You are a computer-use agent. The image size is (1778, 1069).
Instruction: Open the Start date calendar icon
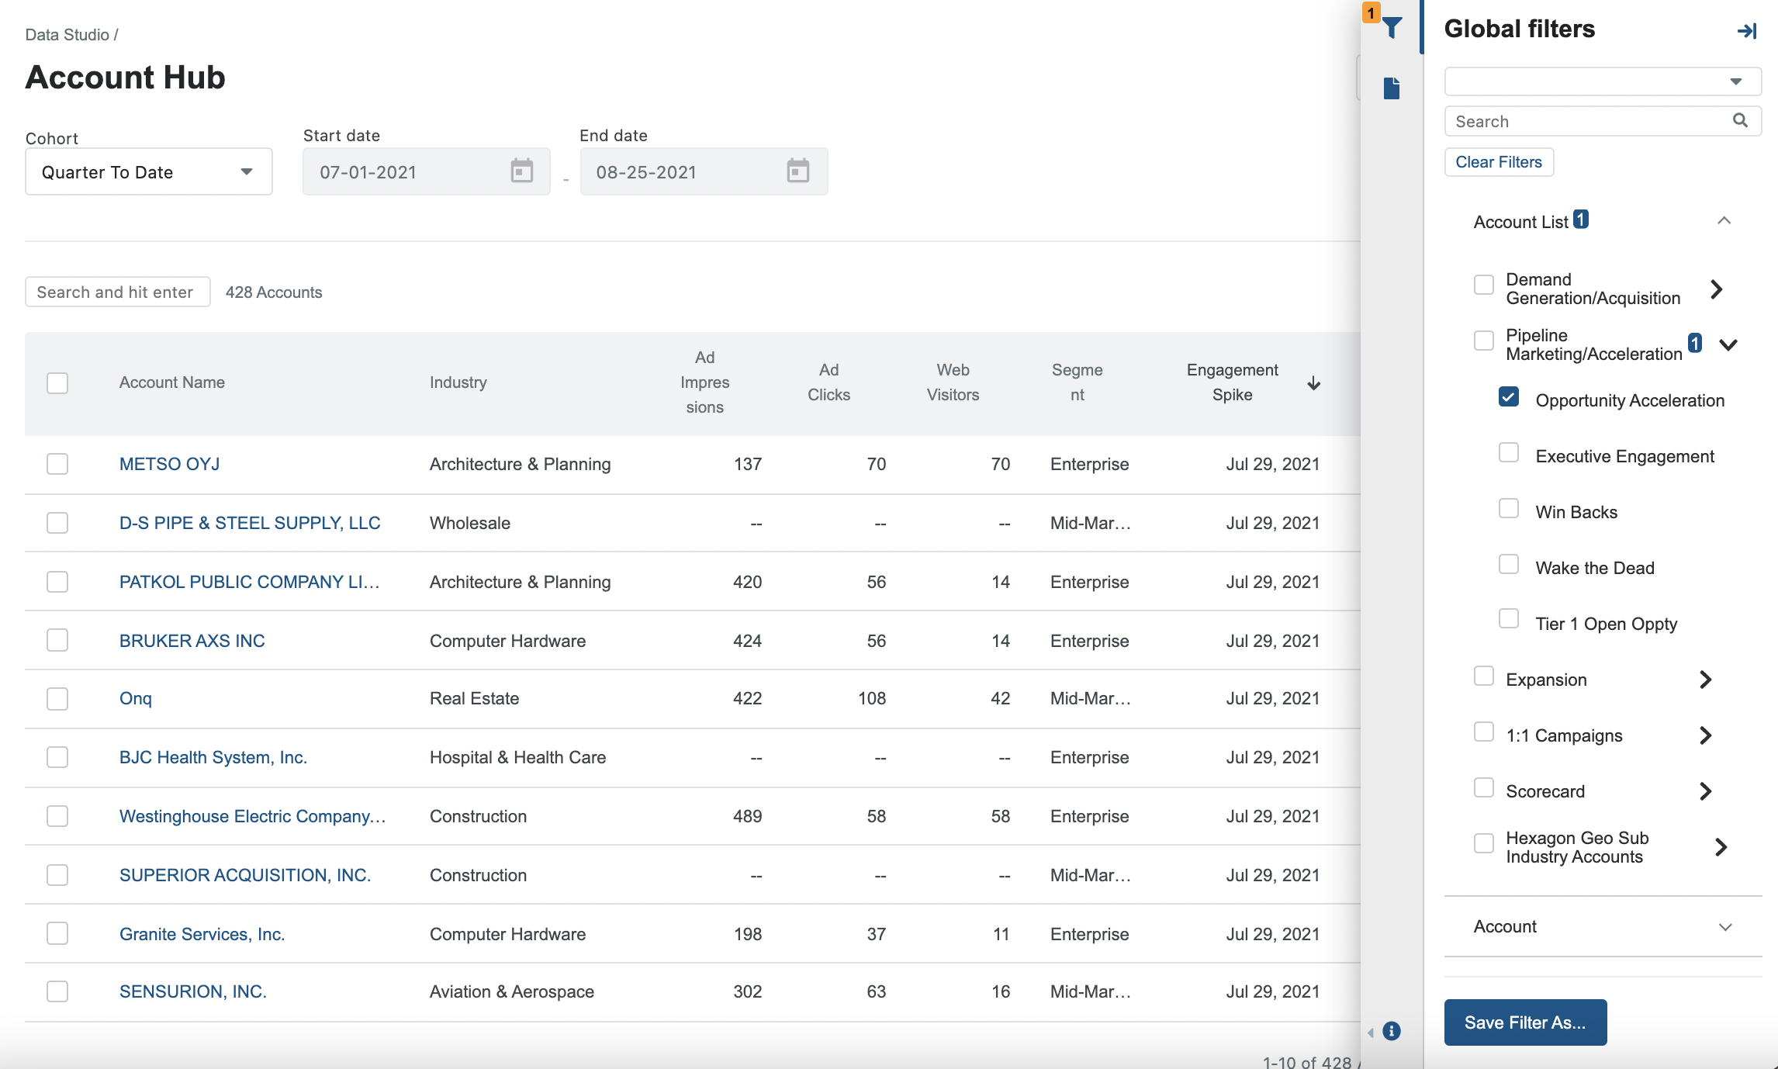click(x=522, y=171)
